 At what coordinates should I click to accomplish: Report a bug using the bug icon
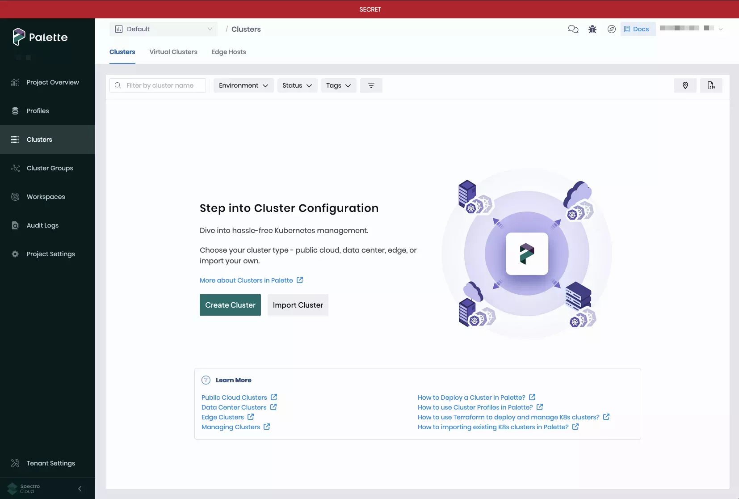pyautogui.click(x=592, y=29)
